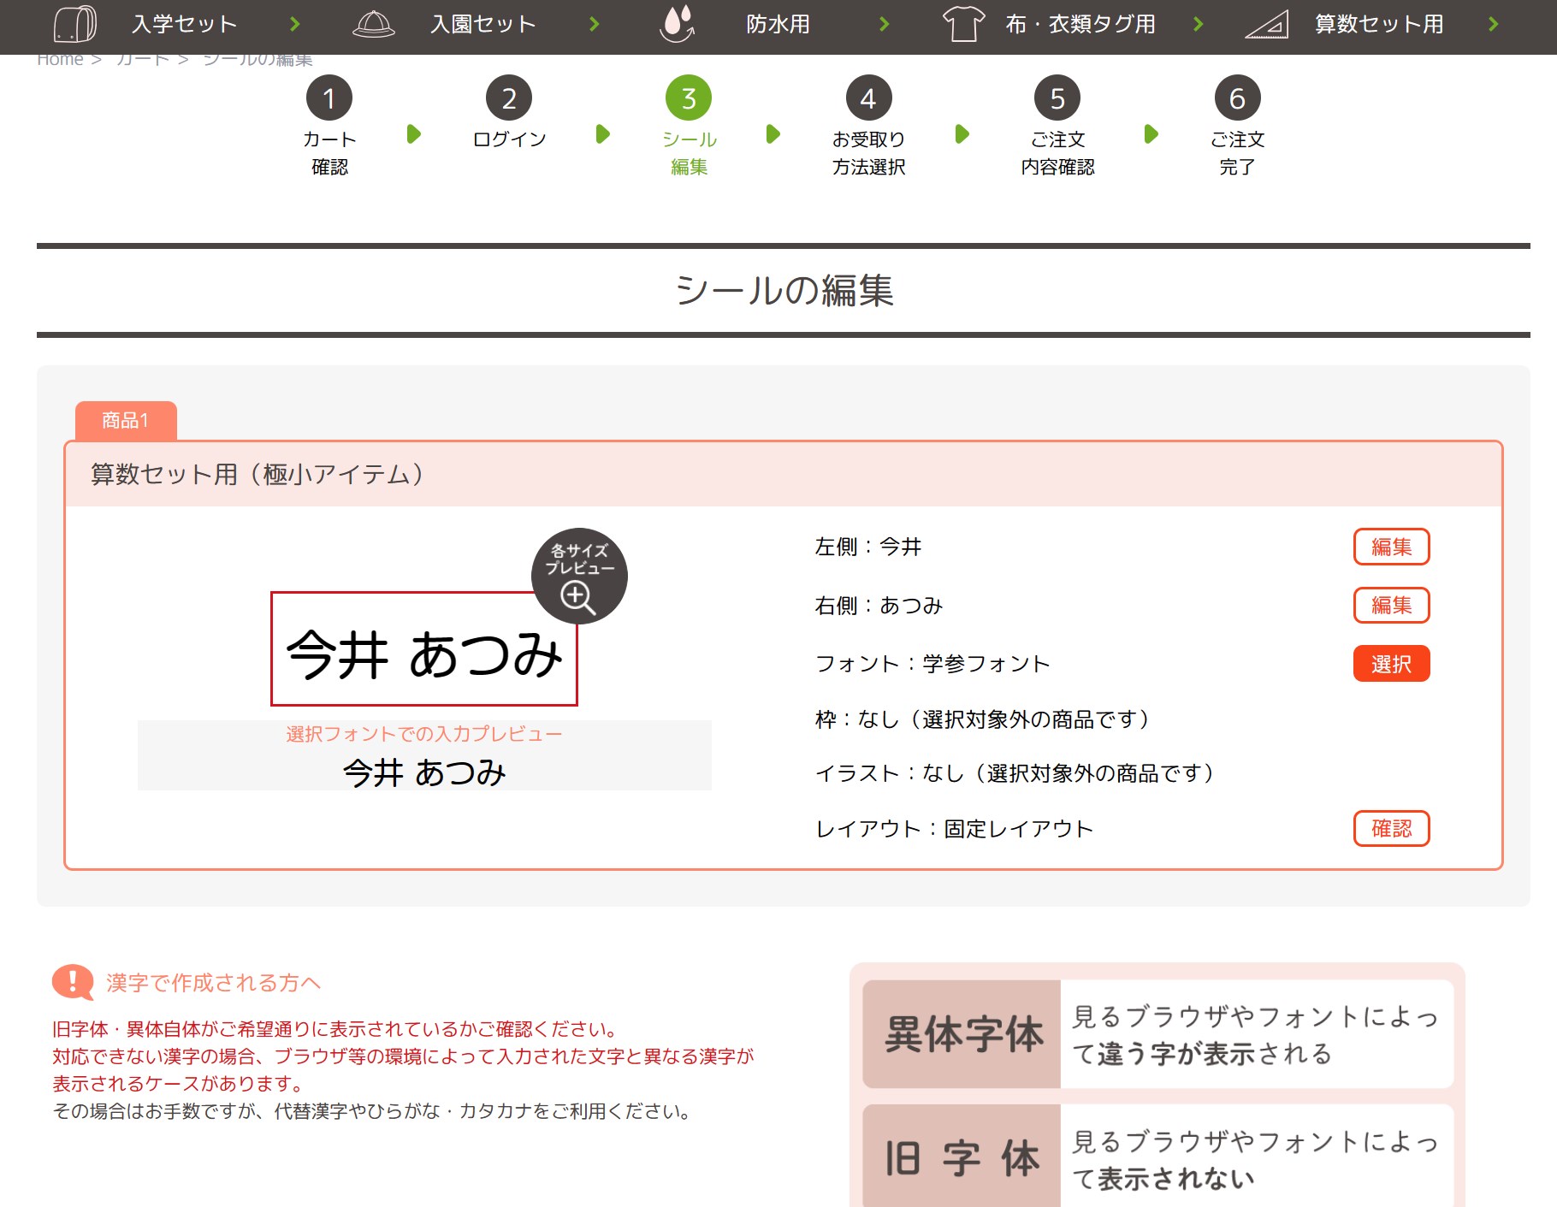Click the water drops icon for 防水用
Viewport: 1557px width, 1207px height.
pos(675,24)
